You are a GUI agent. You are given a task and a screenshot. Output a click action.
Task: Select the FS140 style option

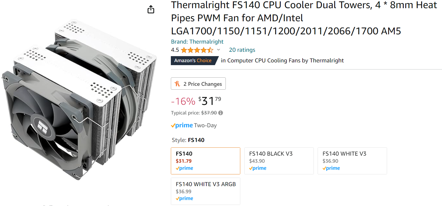click(x=205, y=161)
